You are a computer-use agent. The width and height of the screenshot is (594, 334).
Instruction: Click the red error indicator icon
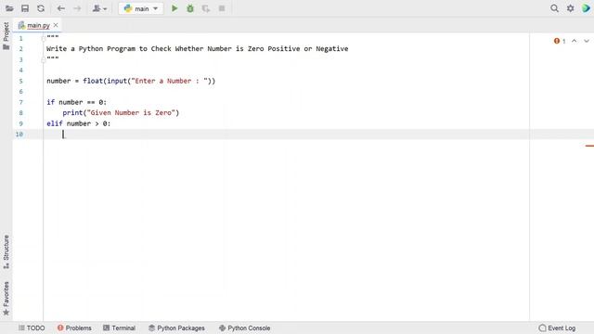pyautogui.click(x=557, y=41)
